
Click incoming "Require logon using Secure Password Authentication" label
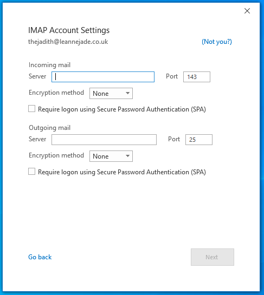coord(122,109)
